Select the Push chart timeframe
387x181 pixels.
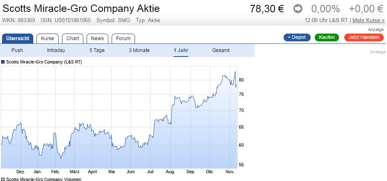(17, 50)
